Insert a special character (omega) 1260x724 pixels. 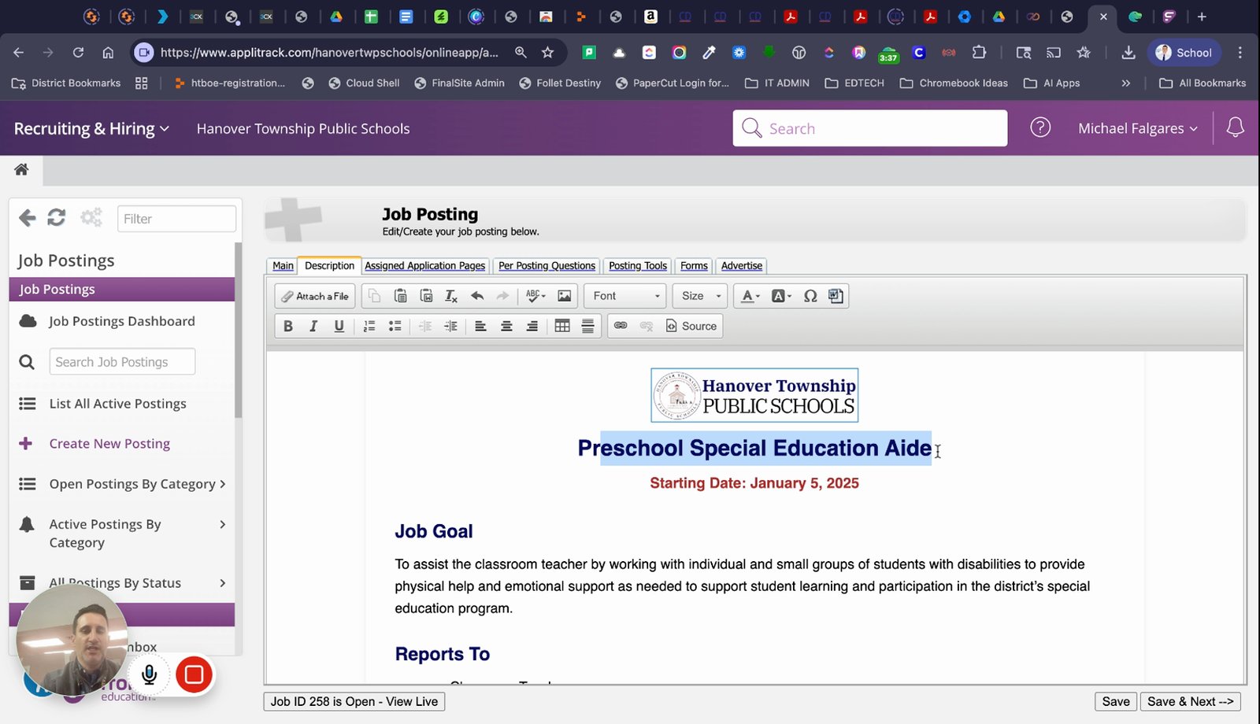click(810, 296)
